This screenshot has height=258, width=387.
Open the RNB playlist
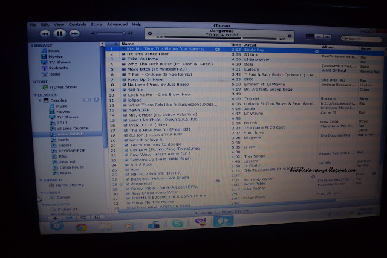coord(63,156)
